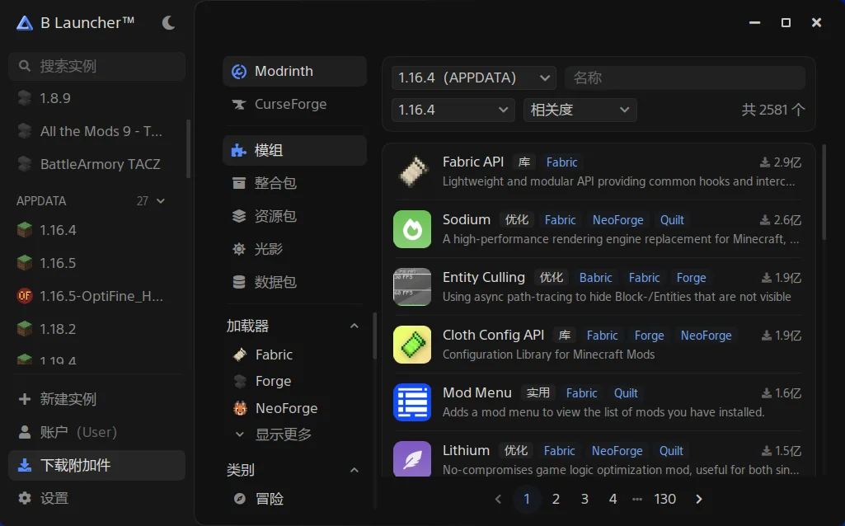This screenshot has width=845, height=526.
Task: Click 优化 tag on Lithium
Action: pos(516,450)
